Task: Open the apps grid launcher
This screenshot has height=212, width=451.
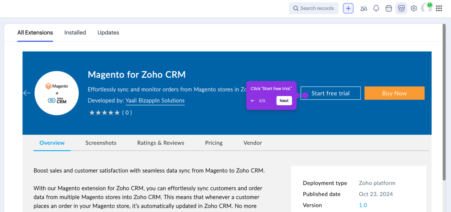Action: coord(439,8)
